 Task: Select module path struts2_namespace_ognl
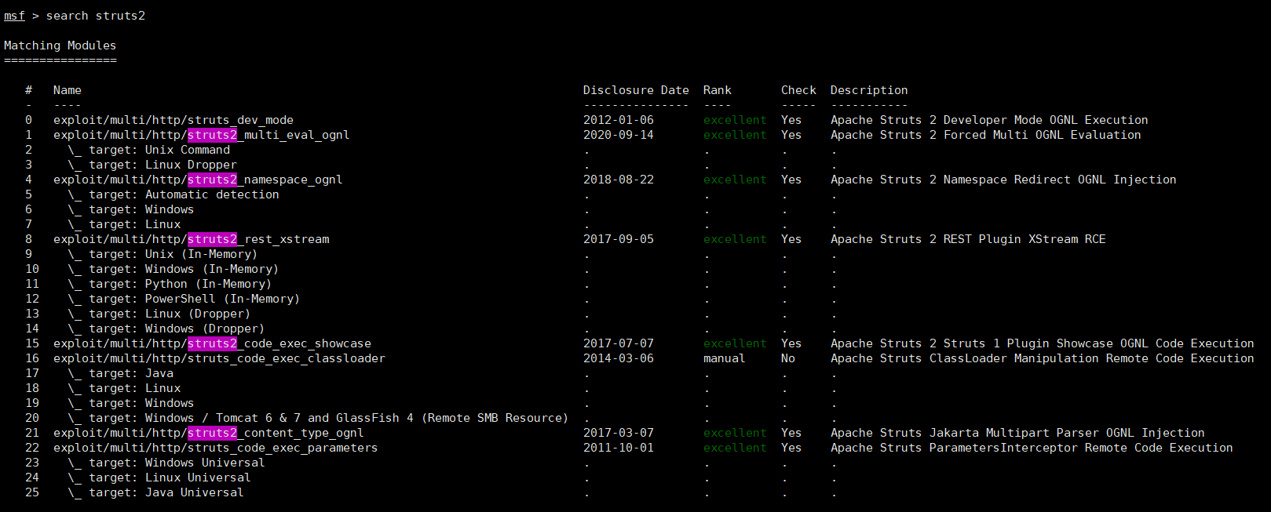coord(198,180)
